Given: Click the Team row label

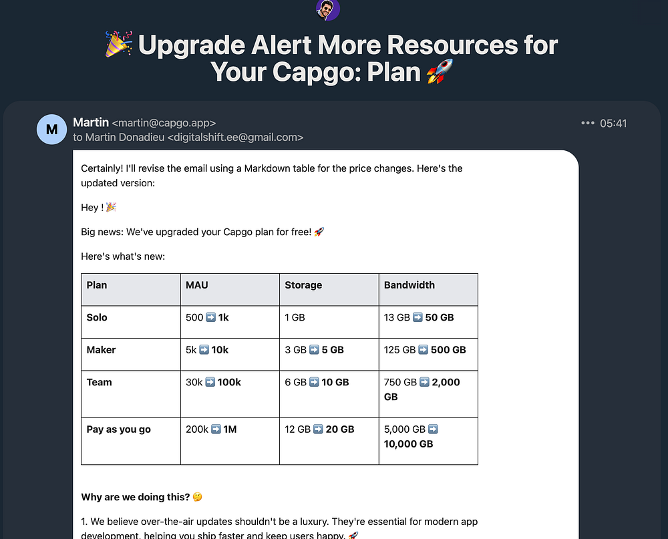Looking at the screenshot, I should pos(100,382).
